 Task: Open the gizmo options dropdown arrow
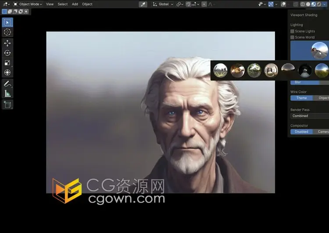coord(276,4)
